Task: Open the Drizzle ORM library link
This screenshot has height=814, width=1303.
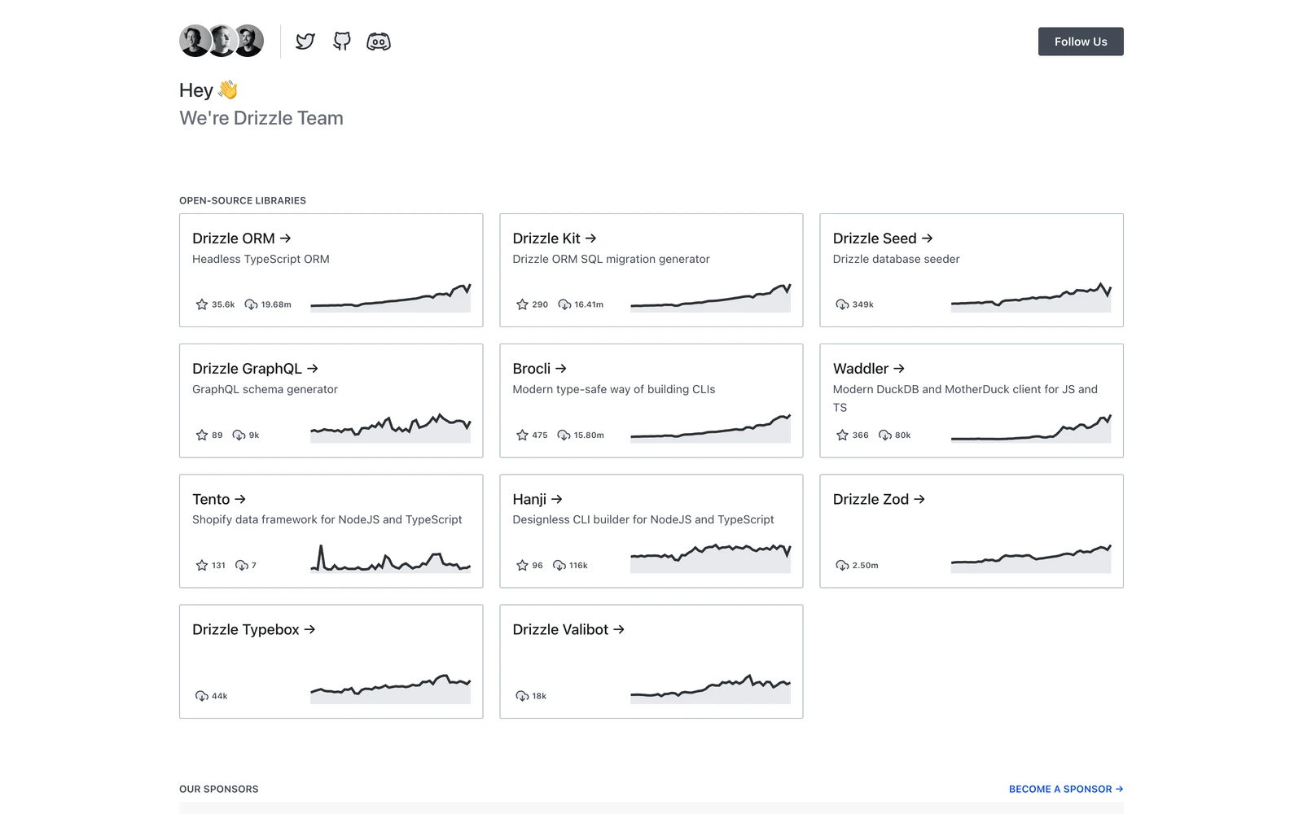Action: (x=241, y=239)
